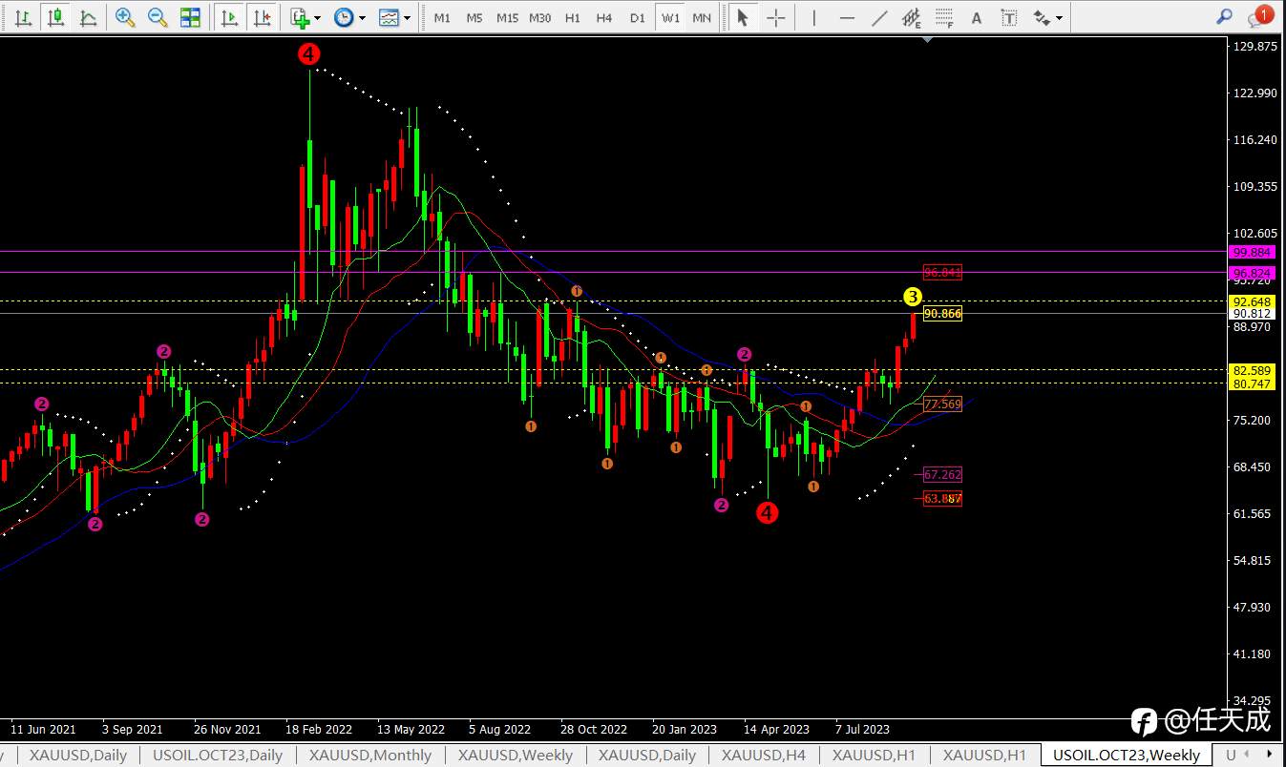Open the USOIL.OCT23,Daily chart tab

point(218,756)
